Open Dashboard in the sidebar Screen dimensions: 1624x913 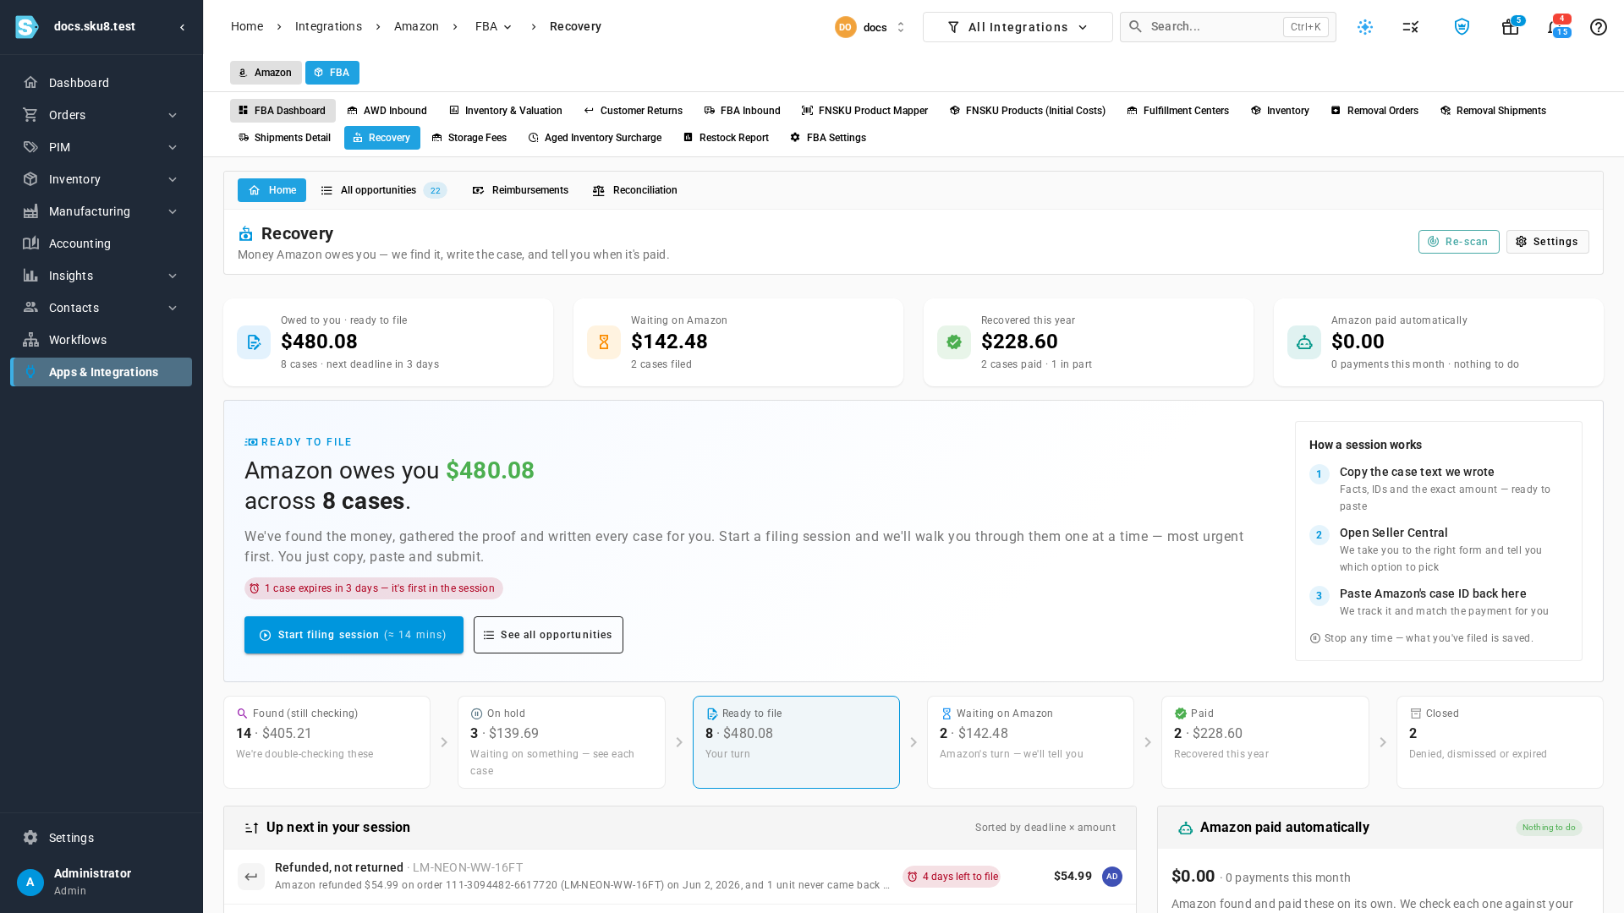pyautogui.click(x=101, y=83)
